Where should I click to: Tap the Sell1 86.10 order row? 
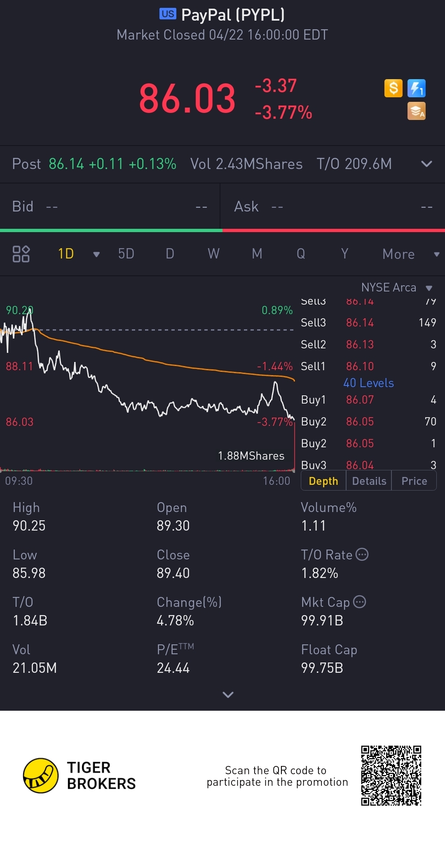point(368,366)
